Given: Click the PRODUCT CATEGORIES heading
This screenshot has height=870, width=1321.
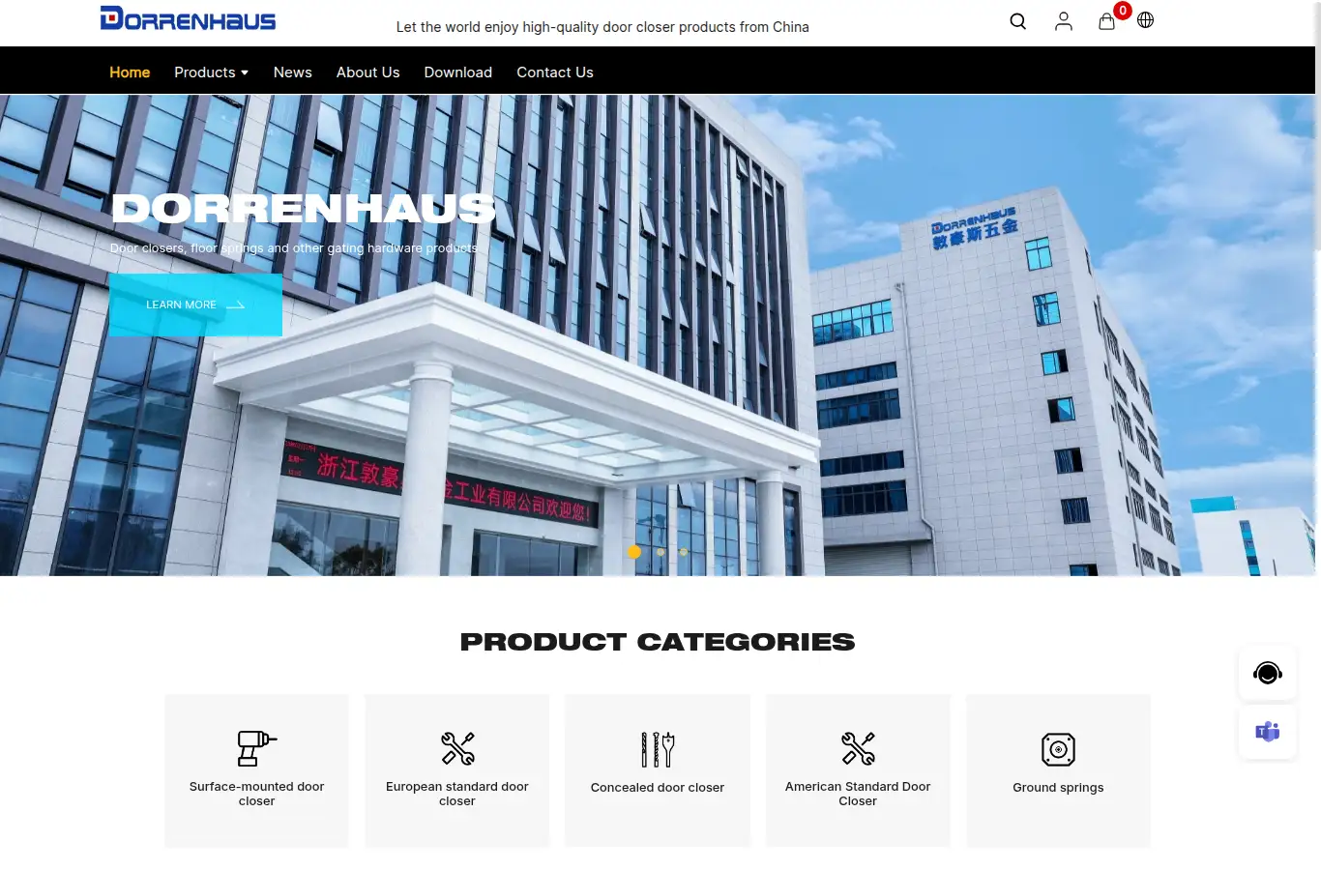Looking at the screenshot, I should (x=658, y=642).
